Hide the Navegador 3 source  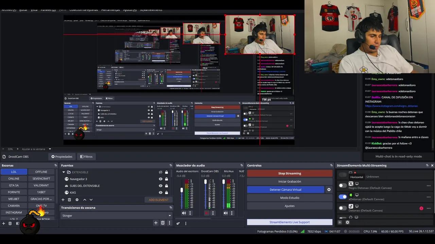(161, 179)
